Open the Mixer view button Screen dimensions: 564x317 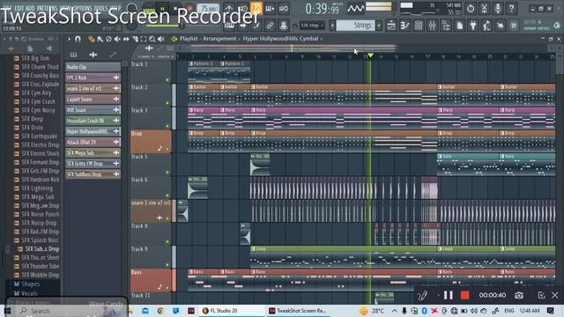433,26
